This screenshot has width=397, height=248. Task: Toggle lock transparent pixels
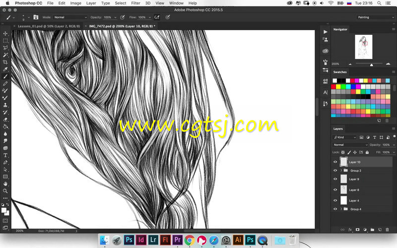[x=343, y=152]
